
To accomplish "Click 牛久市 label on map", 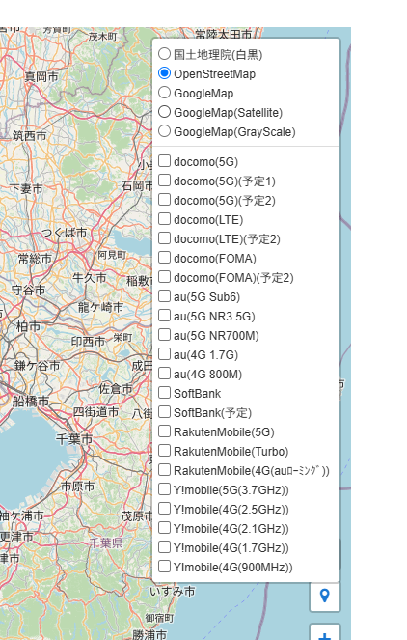I will tap(90, 278).
